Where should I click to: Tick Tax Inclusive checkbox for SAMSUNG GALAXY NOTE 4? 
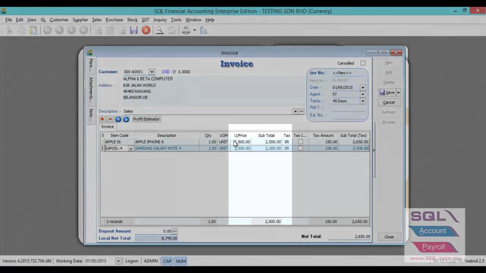(x=300, y=148)
